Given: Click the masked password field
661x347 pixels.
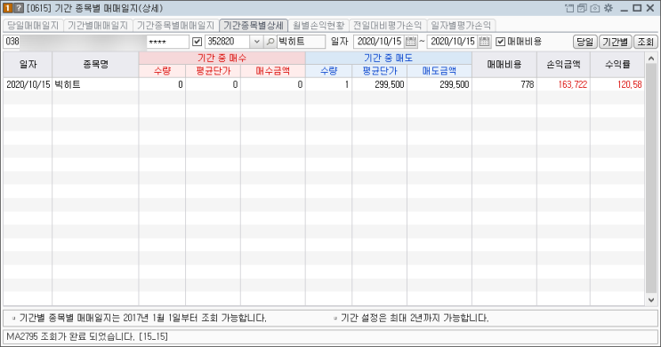Looking at the screenshot, I should [x=168, y=42].
